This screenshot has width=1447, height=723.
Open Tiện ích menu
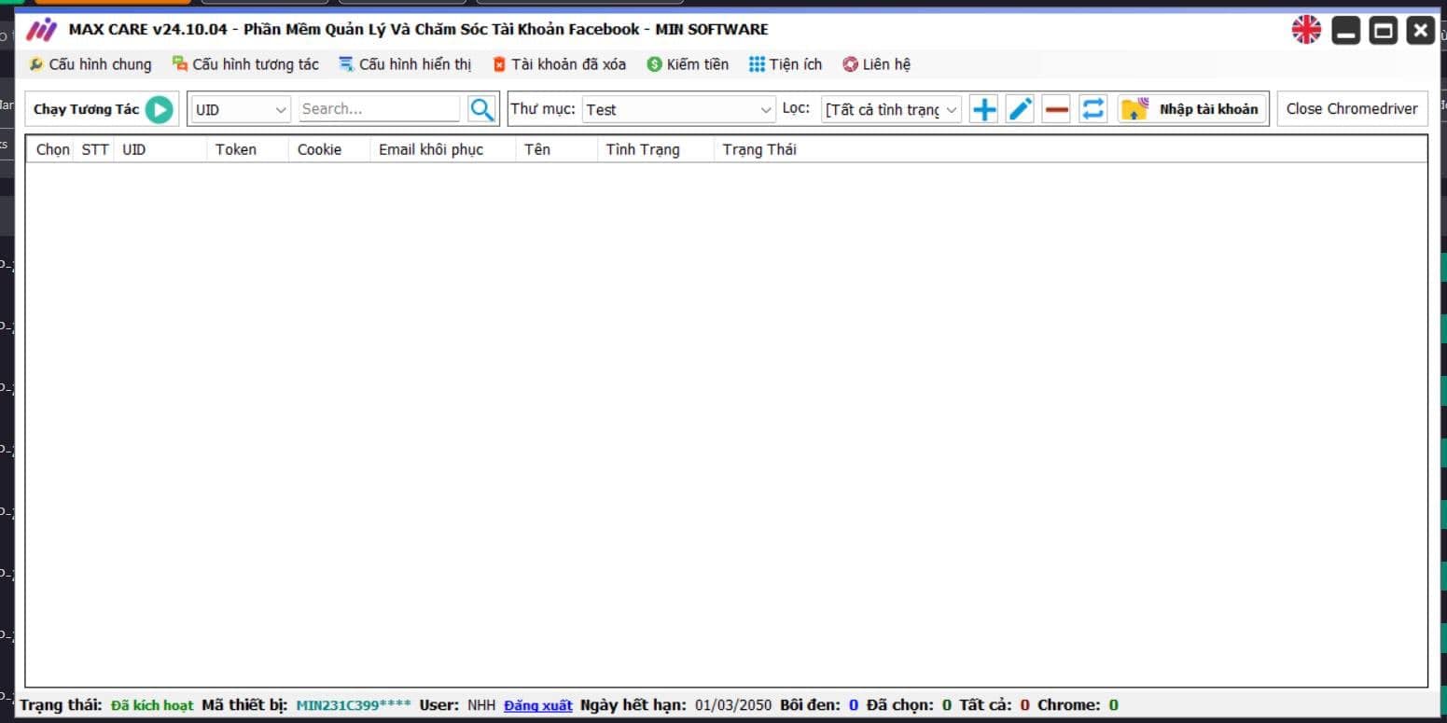[786, 64]
